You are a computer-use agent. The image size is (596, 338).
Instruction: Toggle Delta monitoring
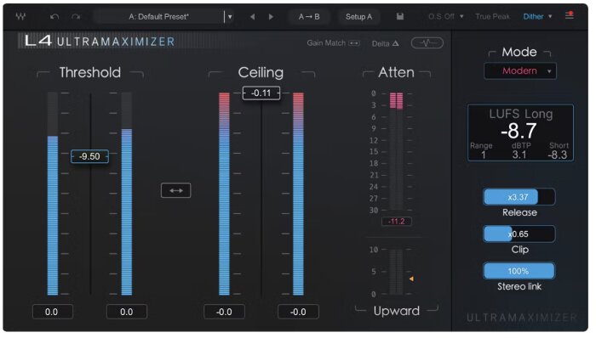click(385, 43)
